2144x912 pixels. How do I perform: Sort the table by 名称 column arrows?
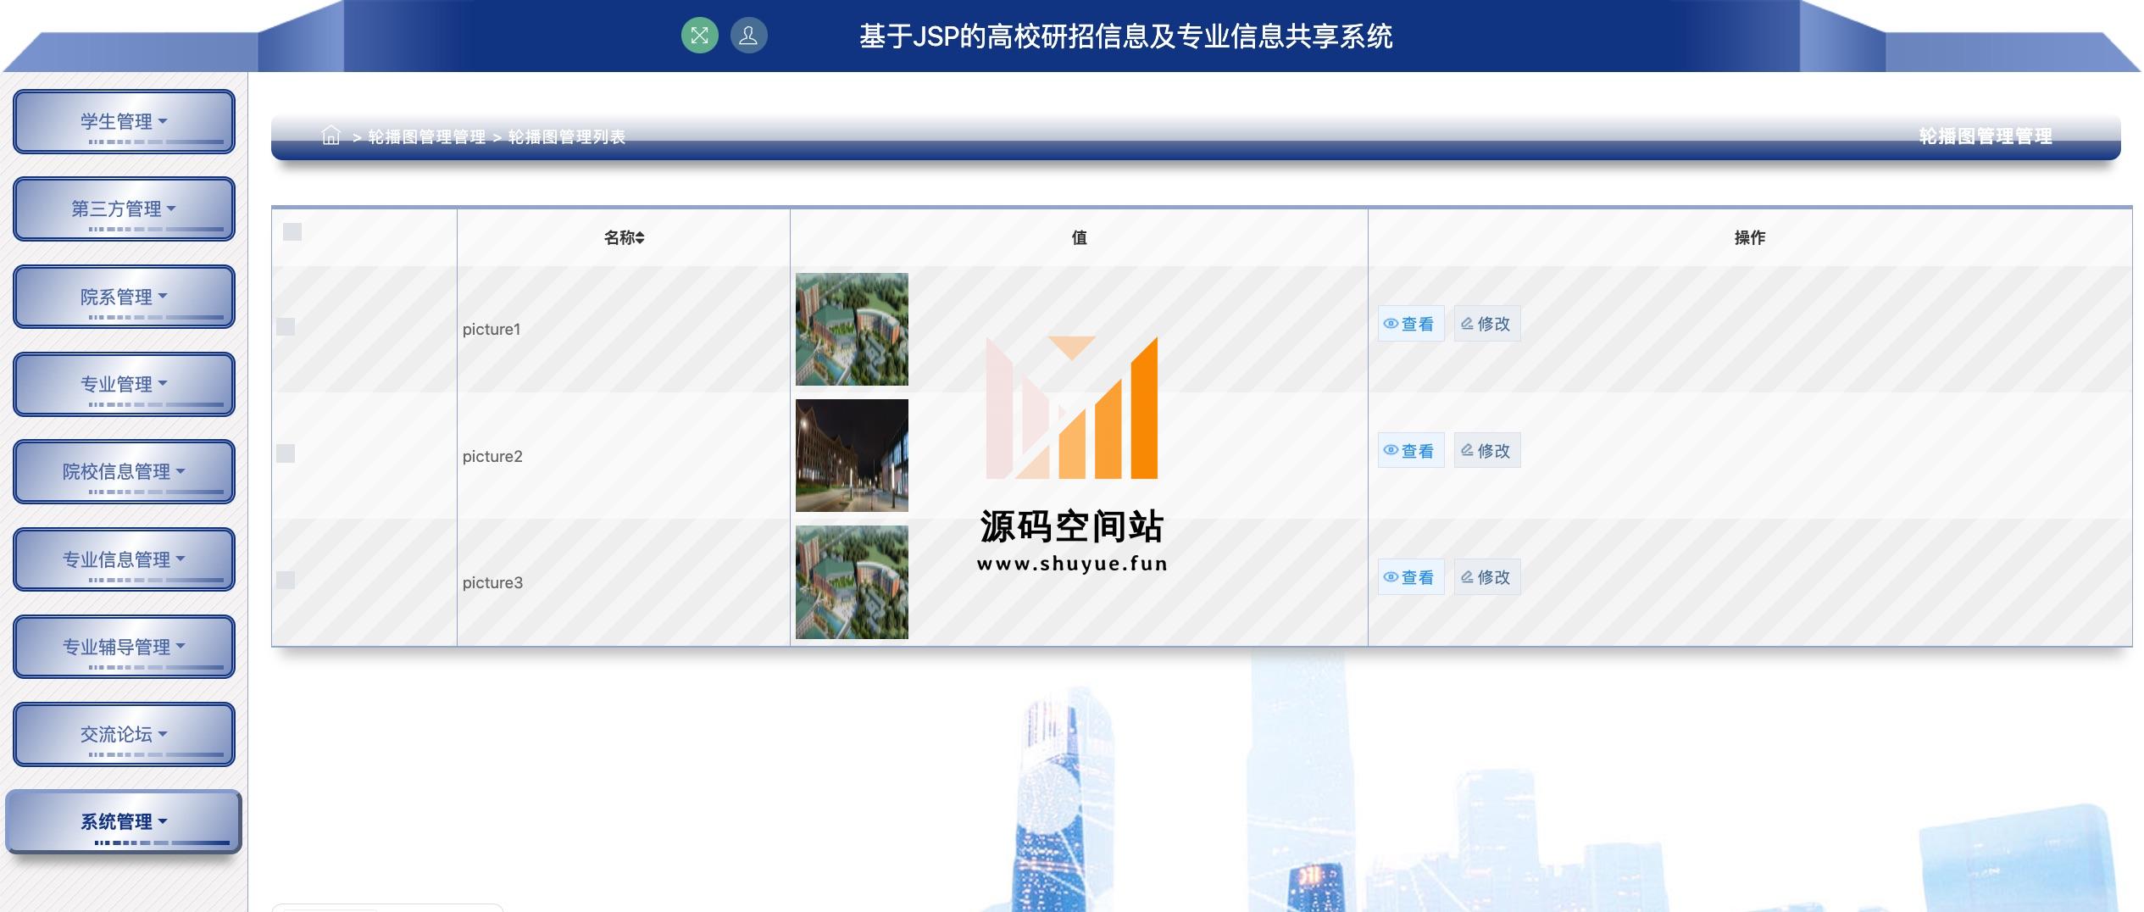coord(641,238)
